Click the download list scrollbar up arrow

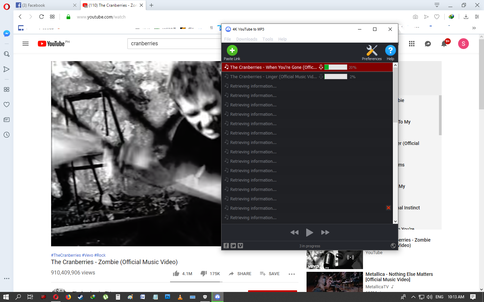point(395,65)
